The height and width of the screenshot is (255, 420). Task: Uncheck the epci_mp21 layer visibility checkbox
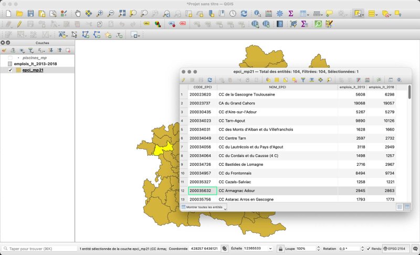point(10,70)
